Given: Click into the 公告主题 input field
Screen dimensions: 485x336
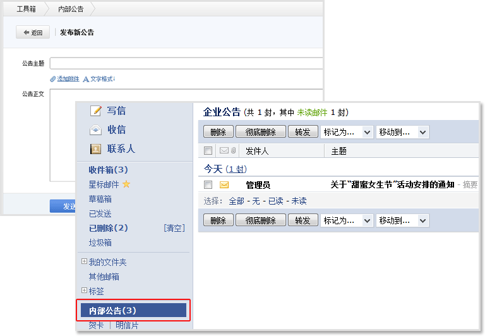Looking at the screenshot, I should [186, 63].
